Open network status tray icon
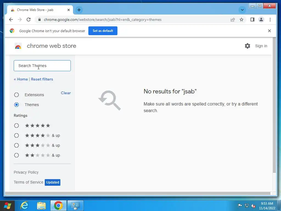The image size is (281, 211). pyautogui.click(x=247, y=206)
